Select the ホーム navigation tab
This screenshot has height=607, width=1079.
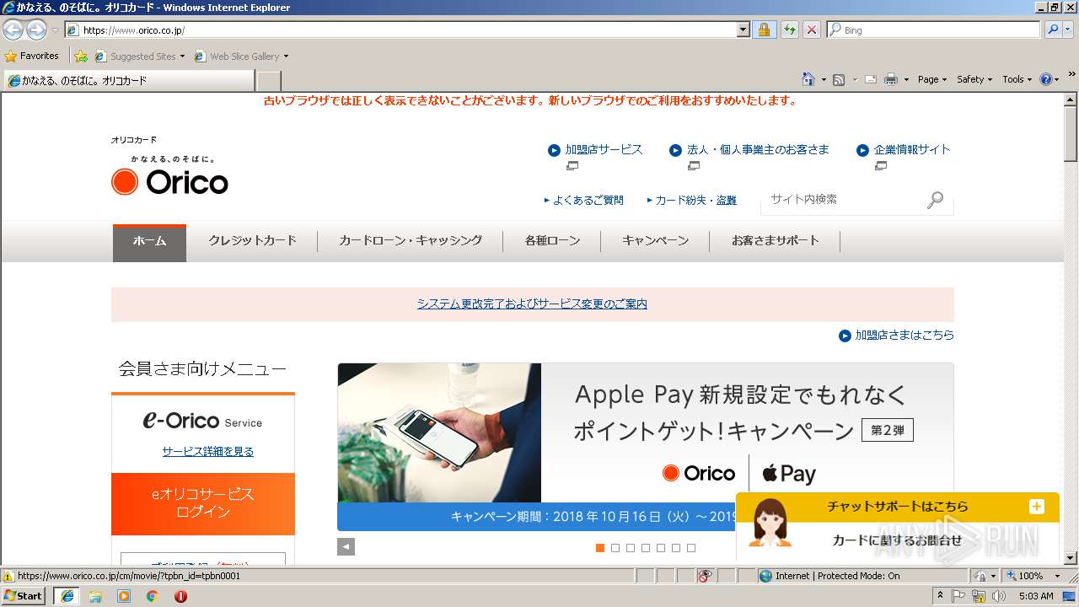point(149,241)
